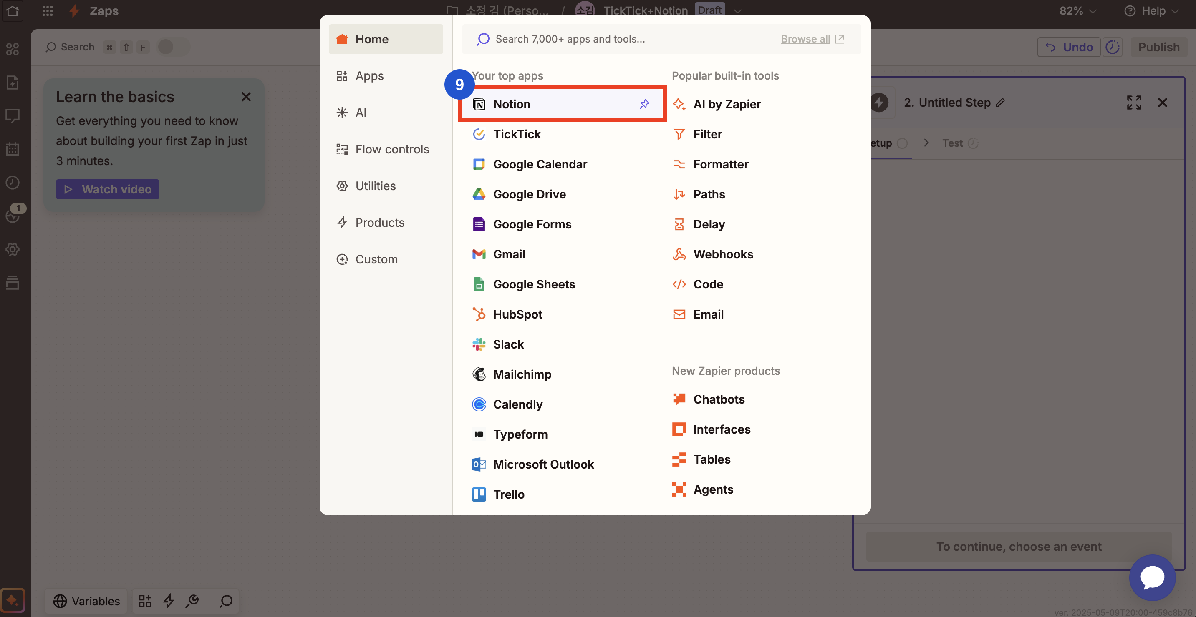Open the 82% zoom dropdown
The width and height of the screenshot is (1196, 617).
point(1077,11)
